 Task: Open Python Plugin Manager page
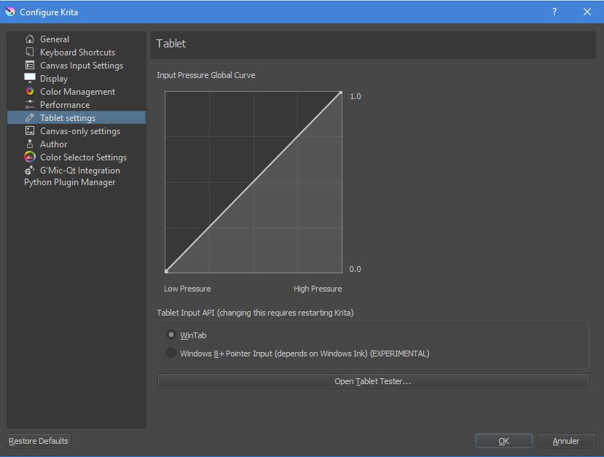coord(69,182)
